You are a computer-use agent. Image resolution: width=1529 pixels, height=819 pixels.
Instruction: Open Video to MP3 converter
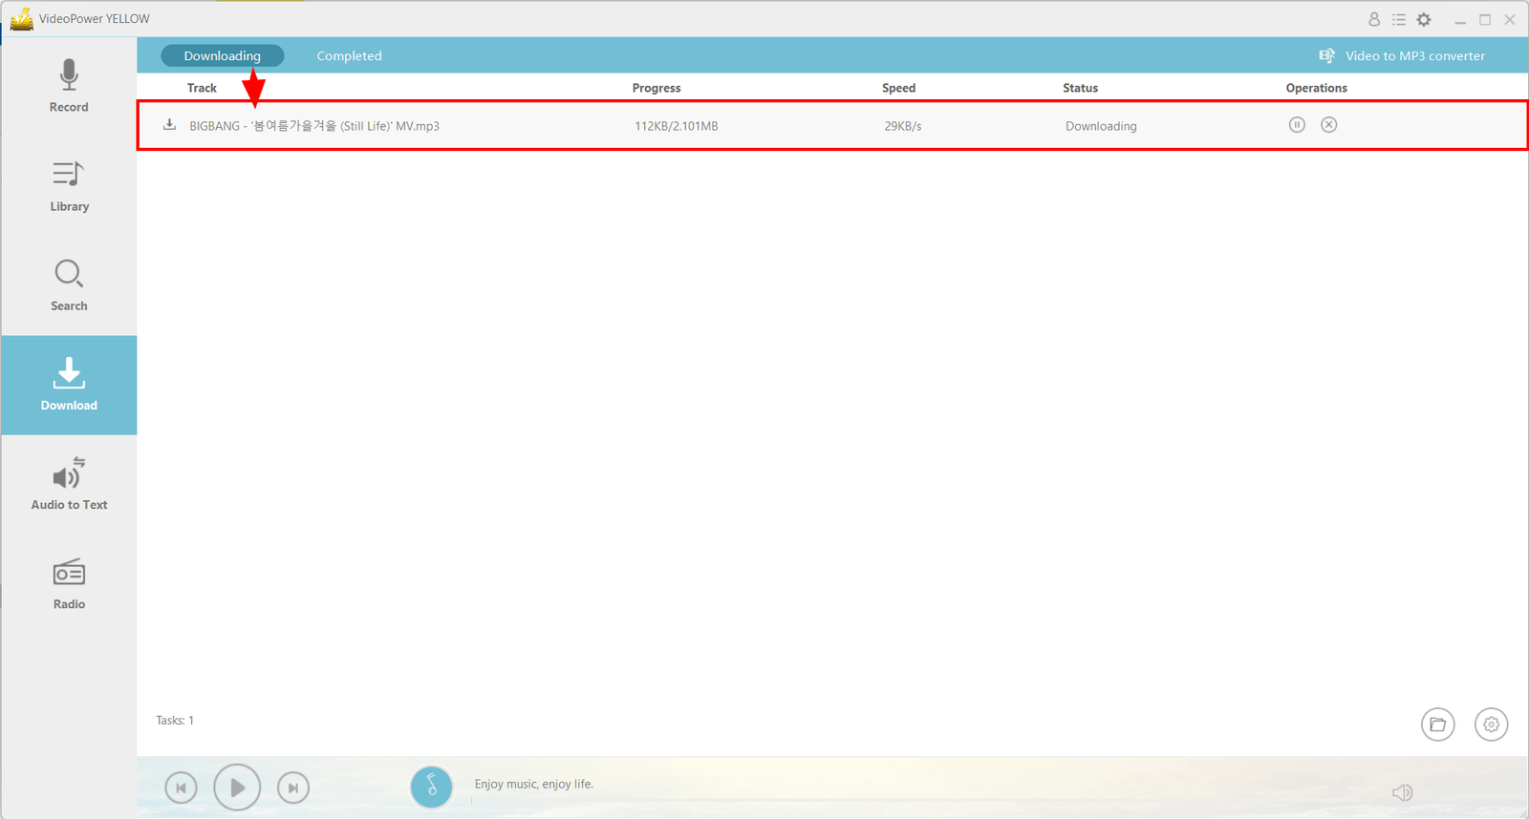(1402, 56)
